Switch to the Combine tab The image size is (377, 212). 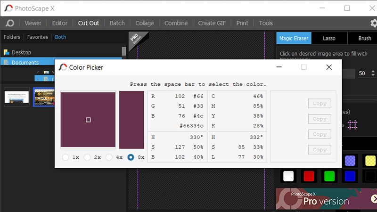[x=176, y=23]
